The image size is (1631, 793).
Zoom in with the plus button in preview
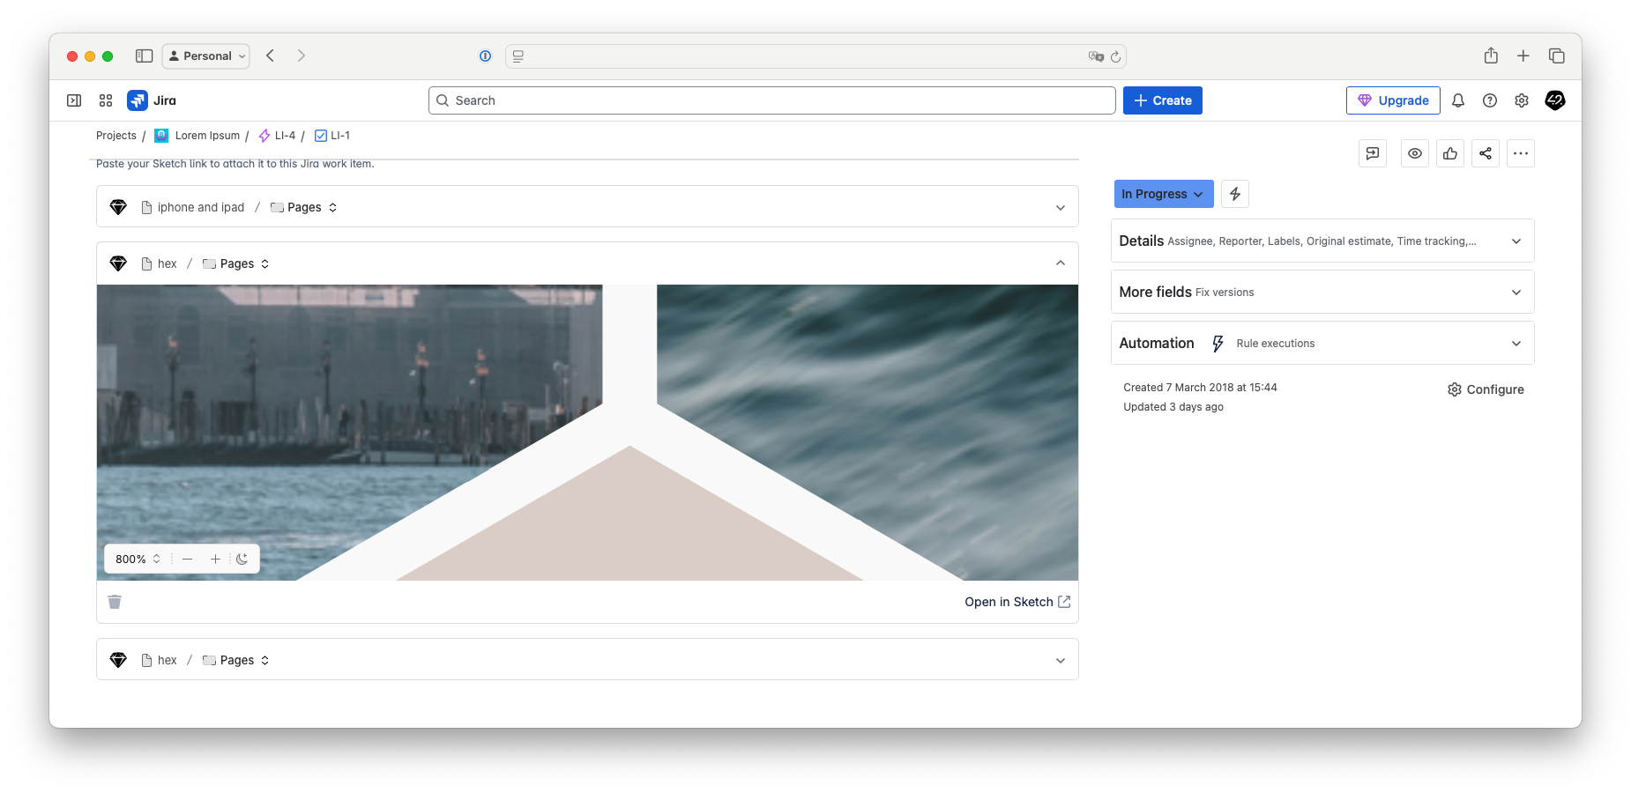[215, 559]
